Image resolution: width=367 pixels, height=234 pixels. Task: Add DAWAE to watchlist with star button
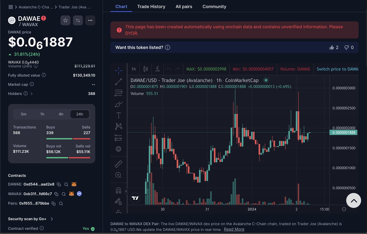coord(65,20)
